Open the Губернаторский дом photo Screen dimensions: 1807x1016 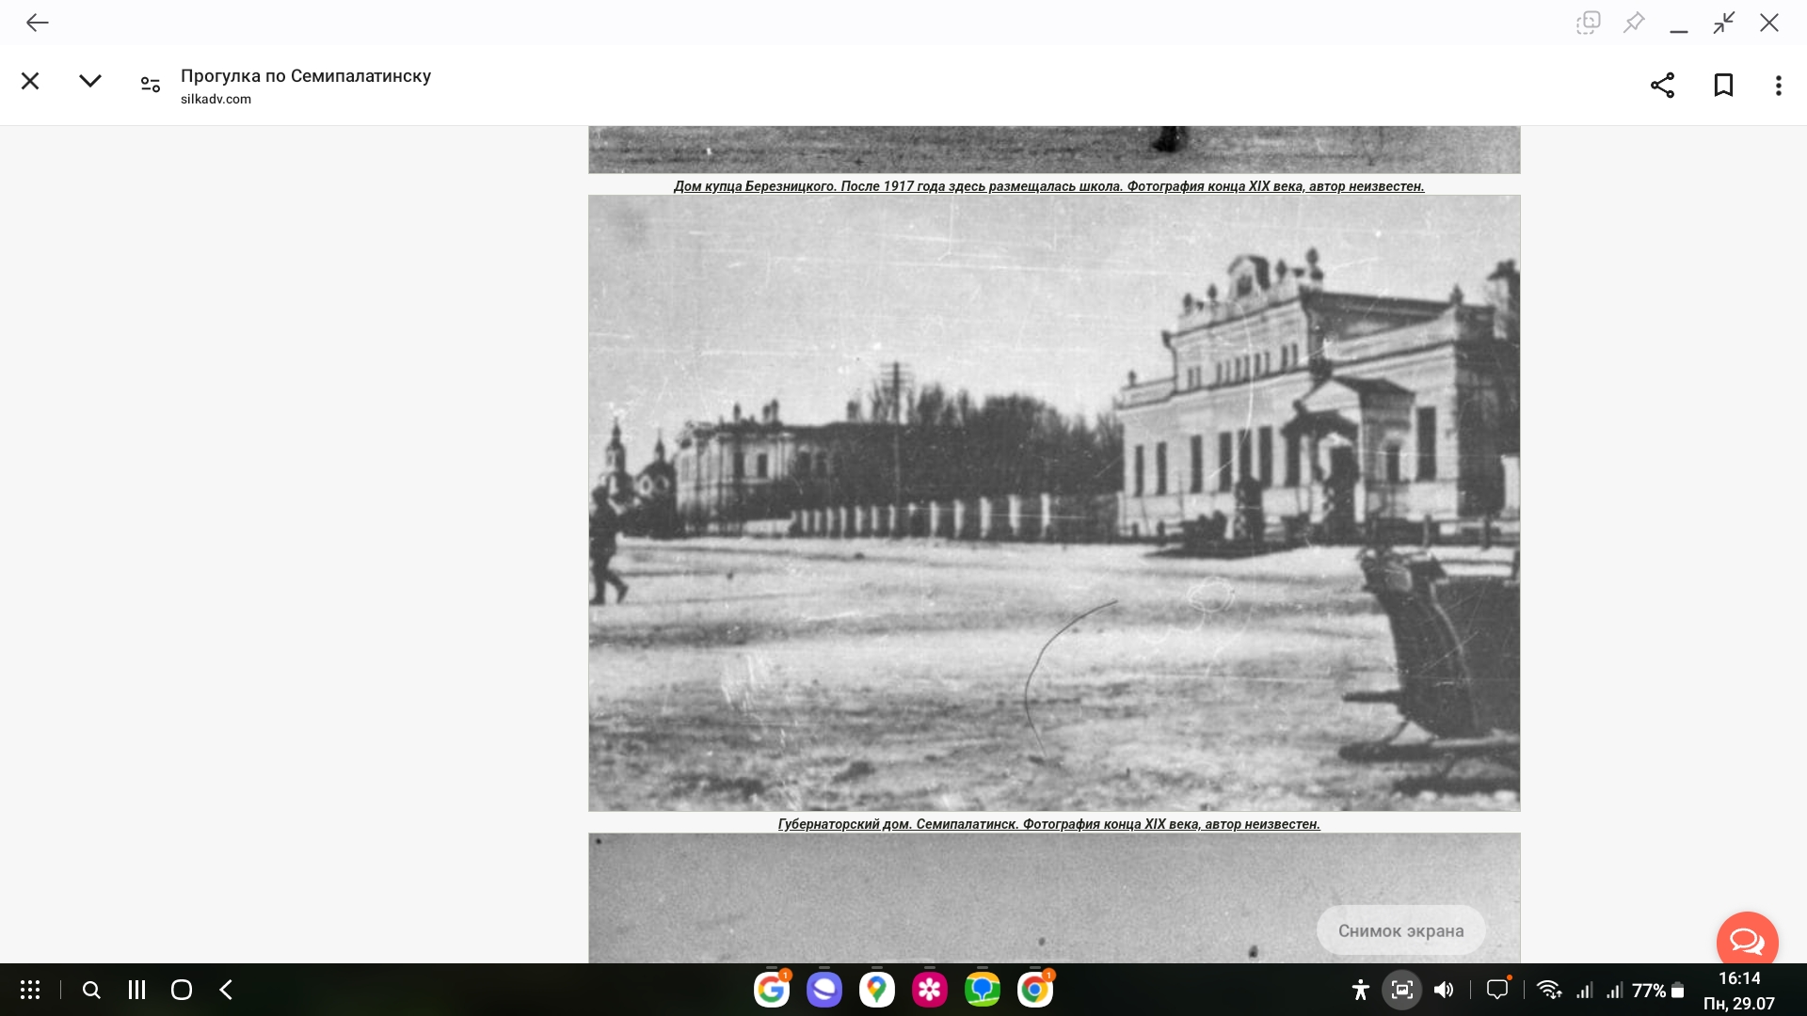click(1054, 503)
